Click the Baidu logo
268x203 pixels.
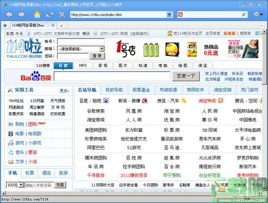coord(36,76)
